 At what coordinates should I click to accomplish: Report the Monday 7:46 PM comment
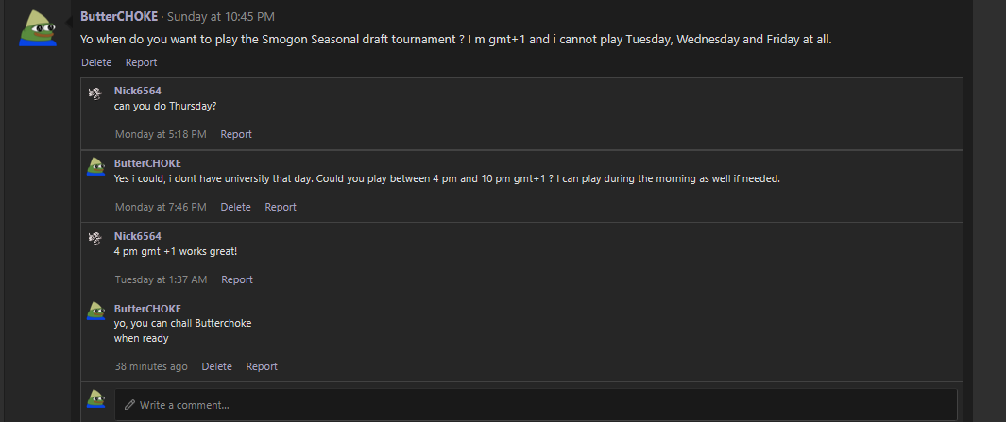[281, 207]
